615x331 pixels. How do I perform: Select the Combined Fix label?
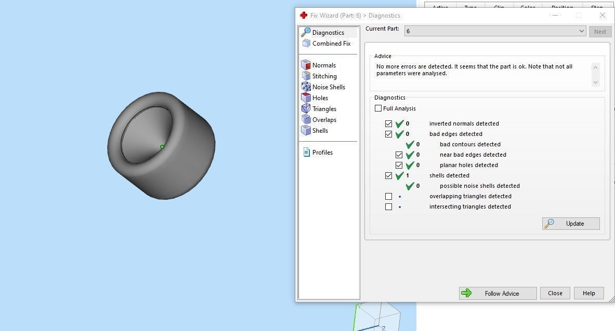332,44
